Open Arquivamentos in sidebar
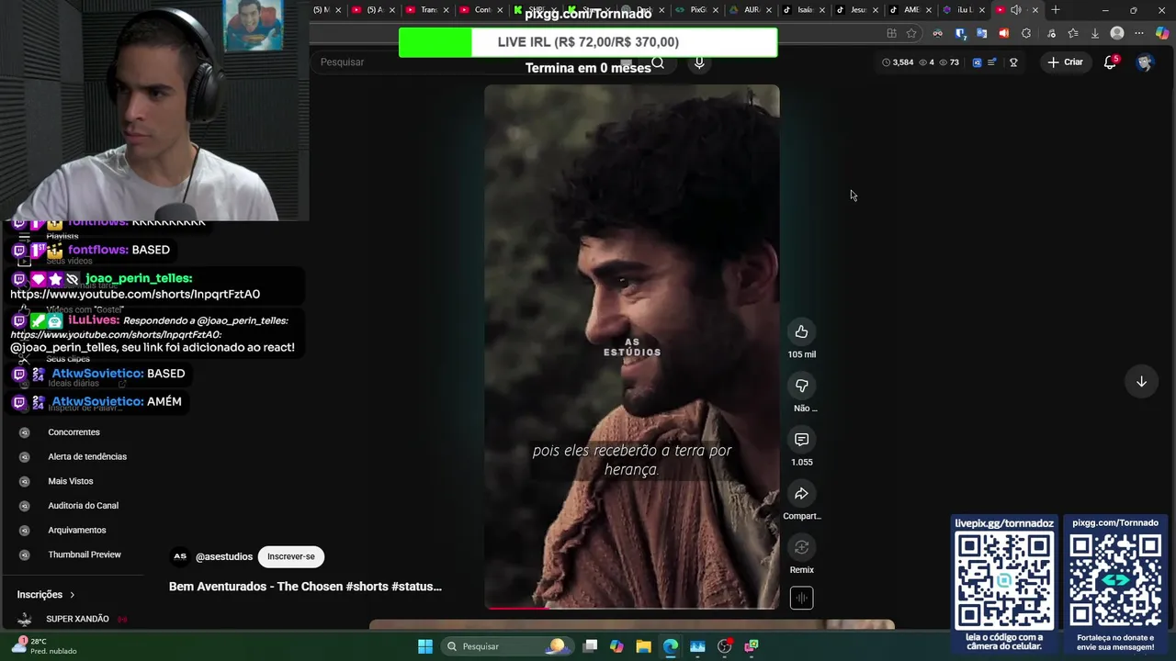The image size is (1176, 661). coord(77,531)
